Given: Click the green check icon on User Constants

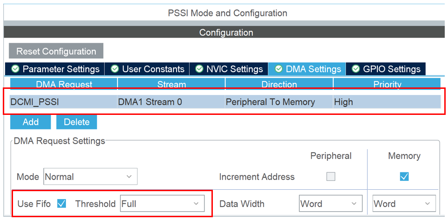Looking at the screenshot, I should (x=115, y=69).
